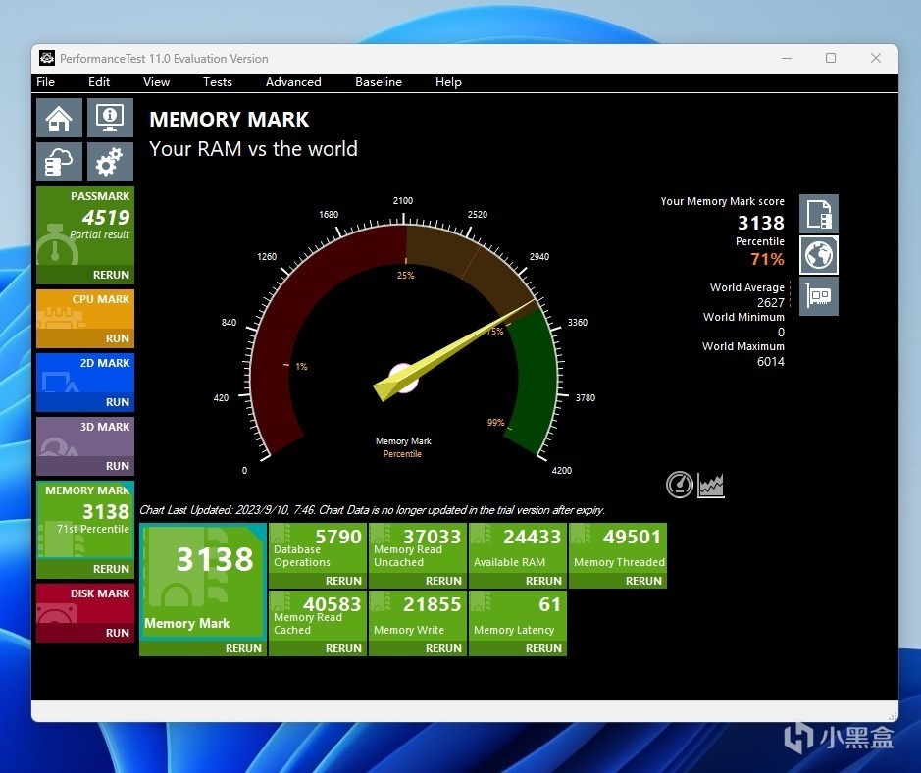The image size is (921, 773).
Task: Open the View menu
Action: 156,82
